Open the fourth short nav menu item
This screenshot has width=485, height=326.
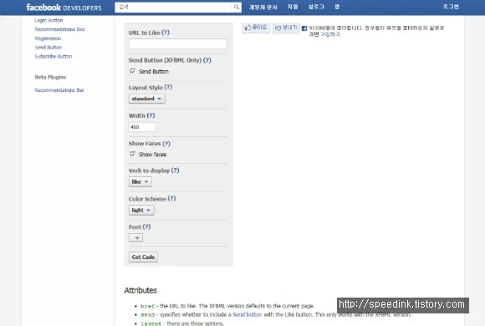coord(337,7)
